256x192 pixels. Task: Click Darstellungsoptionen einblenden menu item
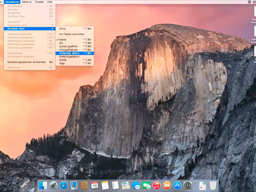click(26, 62)
